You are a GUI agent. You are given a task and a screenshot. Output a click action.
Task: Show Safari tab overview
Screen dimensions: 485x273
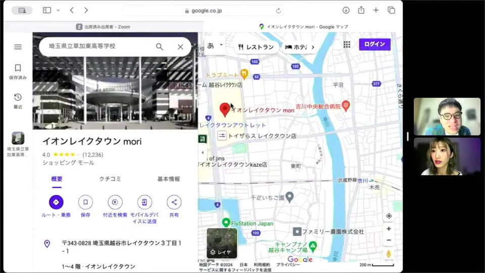click(x=391, y=10)
